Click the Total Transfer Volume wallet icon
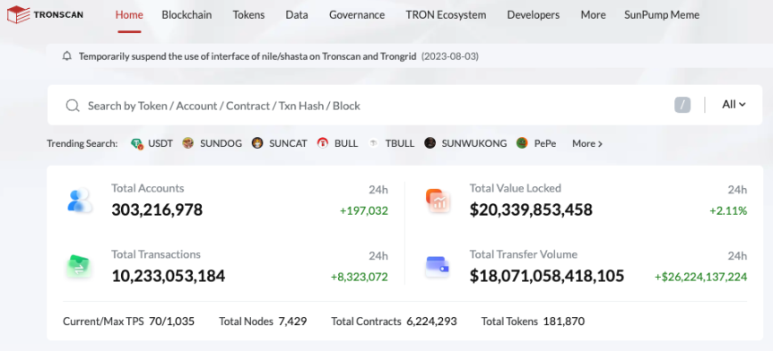This screenshot has width=773, height=351. click(x=438, y=266)
